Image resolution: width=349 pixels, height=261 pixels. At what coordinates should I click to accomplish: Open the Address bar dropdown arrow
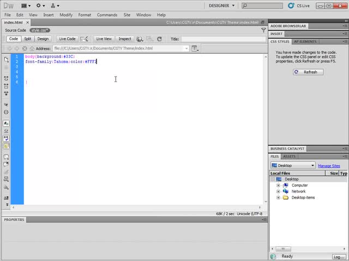click(186, 48)
